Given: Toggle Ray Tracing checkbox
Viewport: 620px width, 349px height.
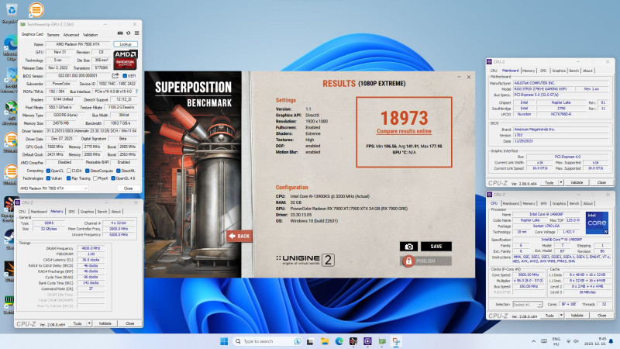Looking at the screenshot, I should [69, 178].
